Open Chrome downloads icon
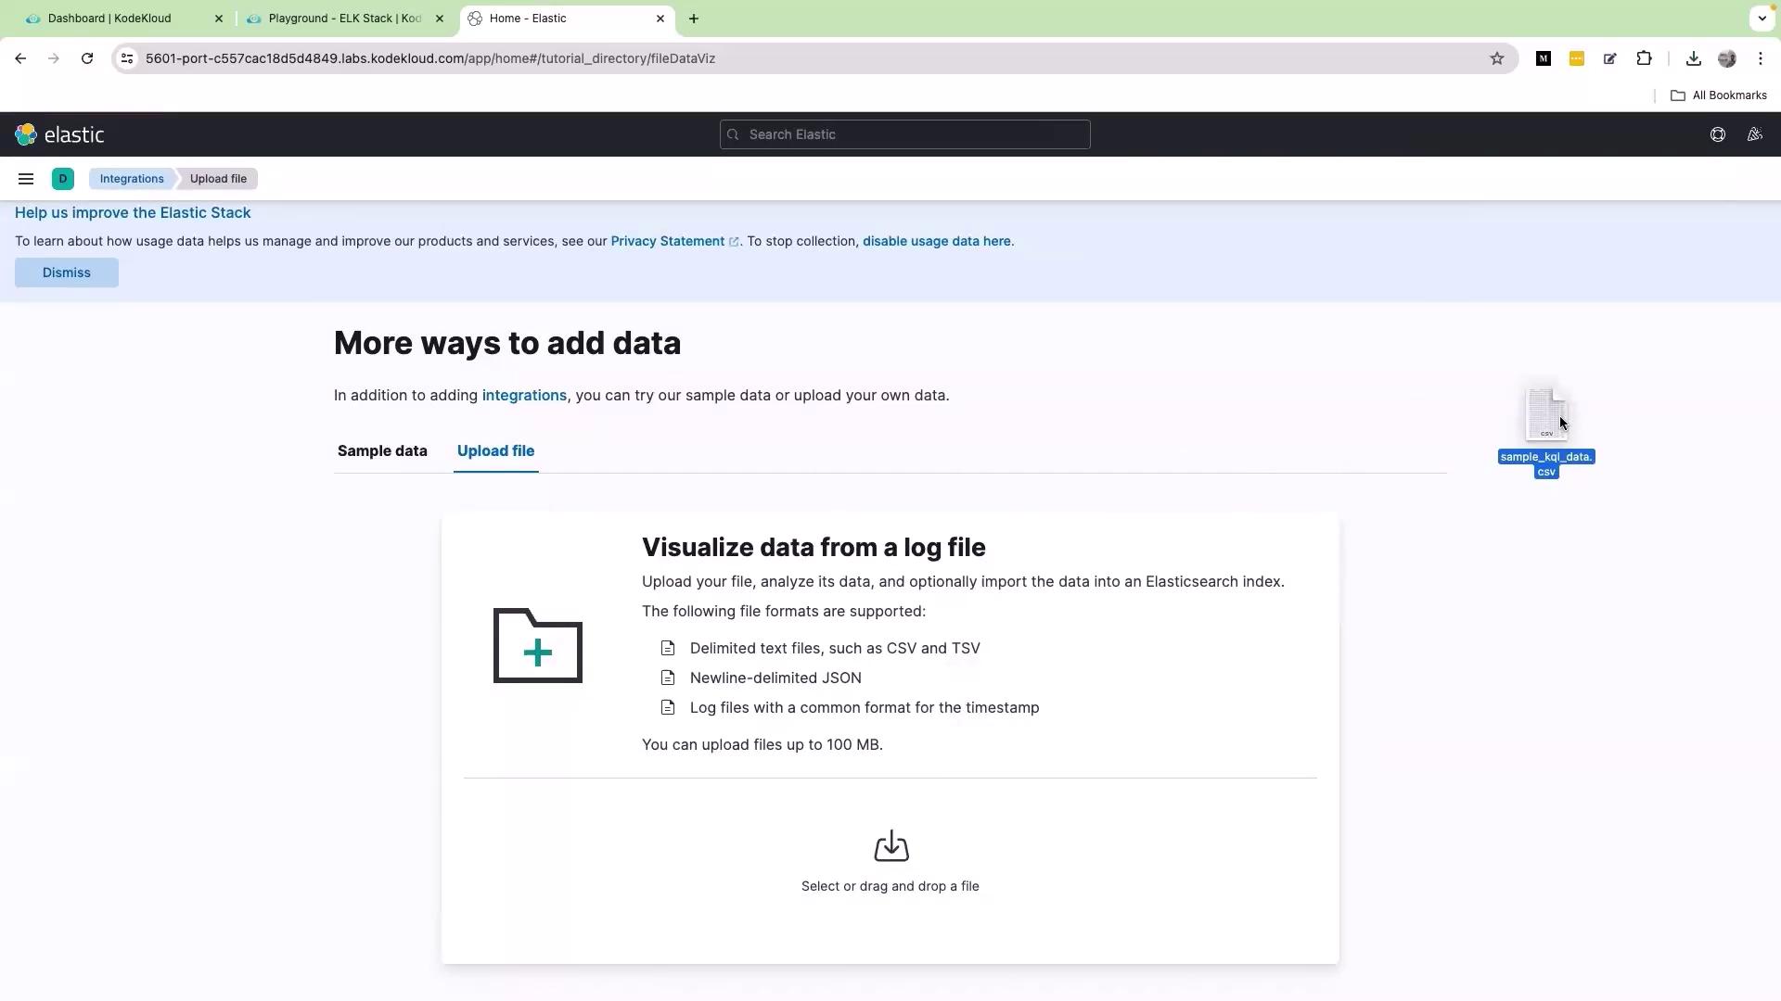The width and height of the screenshot is (1781, 1001). (x=1693, y=58)
